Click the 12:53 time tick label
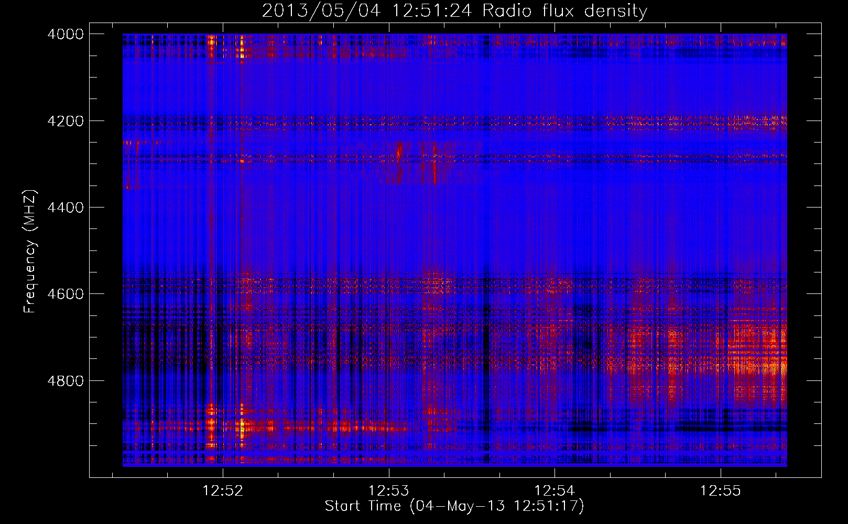 [389, 491]
